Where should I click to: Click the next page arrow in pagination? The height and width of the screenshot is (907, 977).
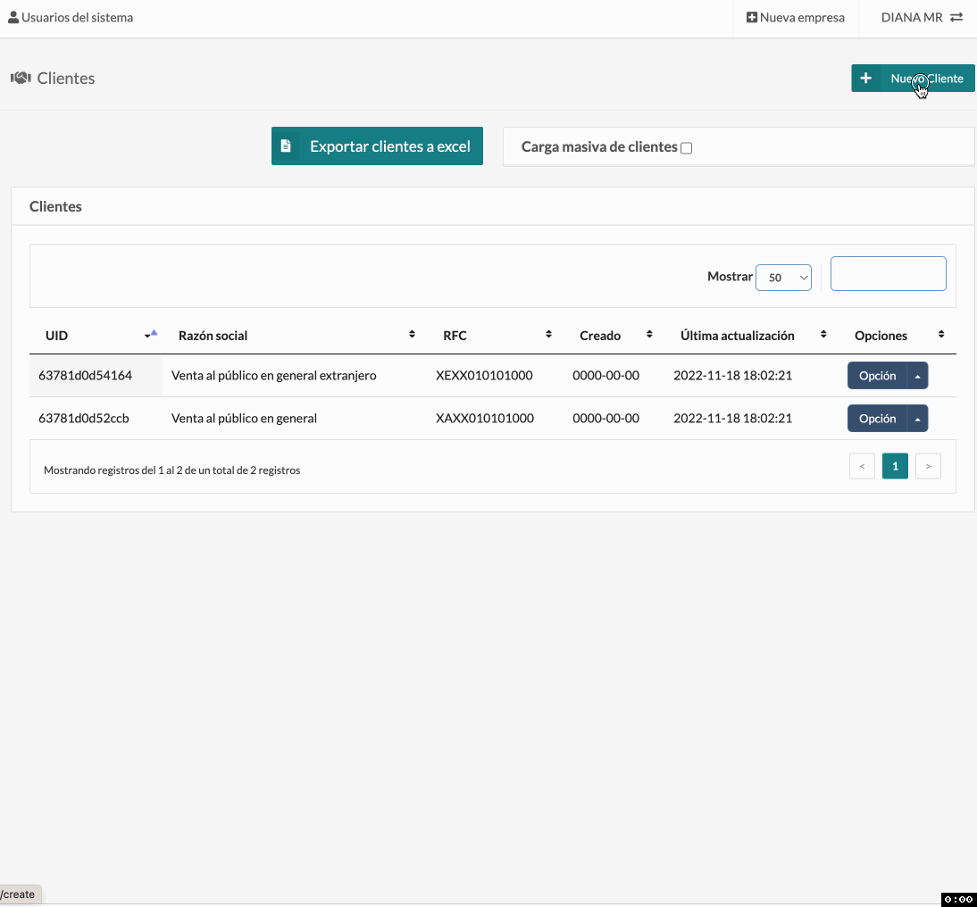pyautogui.click(x=928, y=465)
